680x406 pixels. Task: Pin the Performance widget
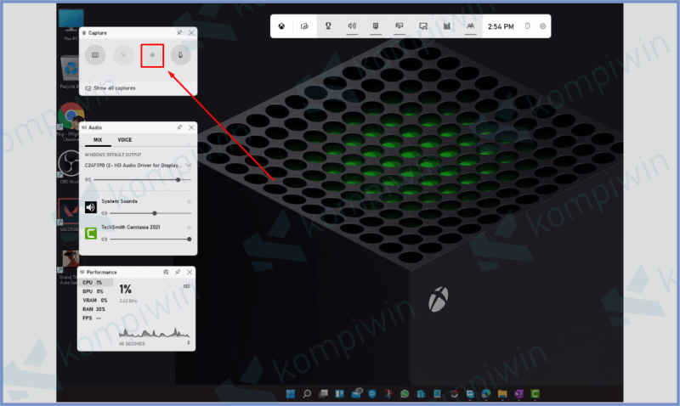click(178, 272)
